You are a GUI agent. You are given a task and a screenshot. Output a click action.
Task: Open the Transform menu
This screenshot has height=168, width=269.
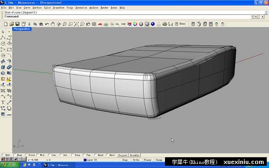[58, 8]
